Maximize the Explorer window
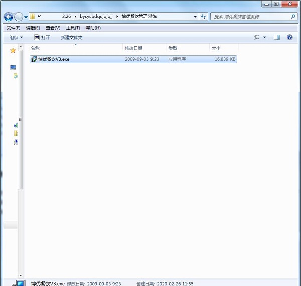The height and width of the screenshot is (286, 301). pyautogui.click(x=276, y=4)
